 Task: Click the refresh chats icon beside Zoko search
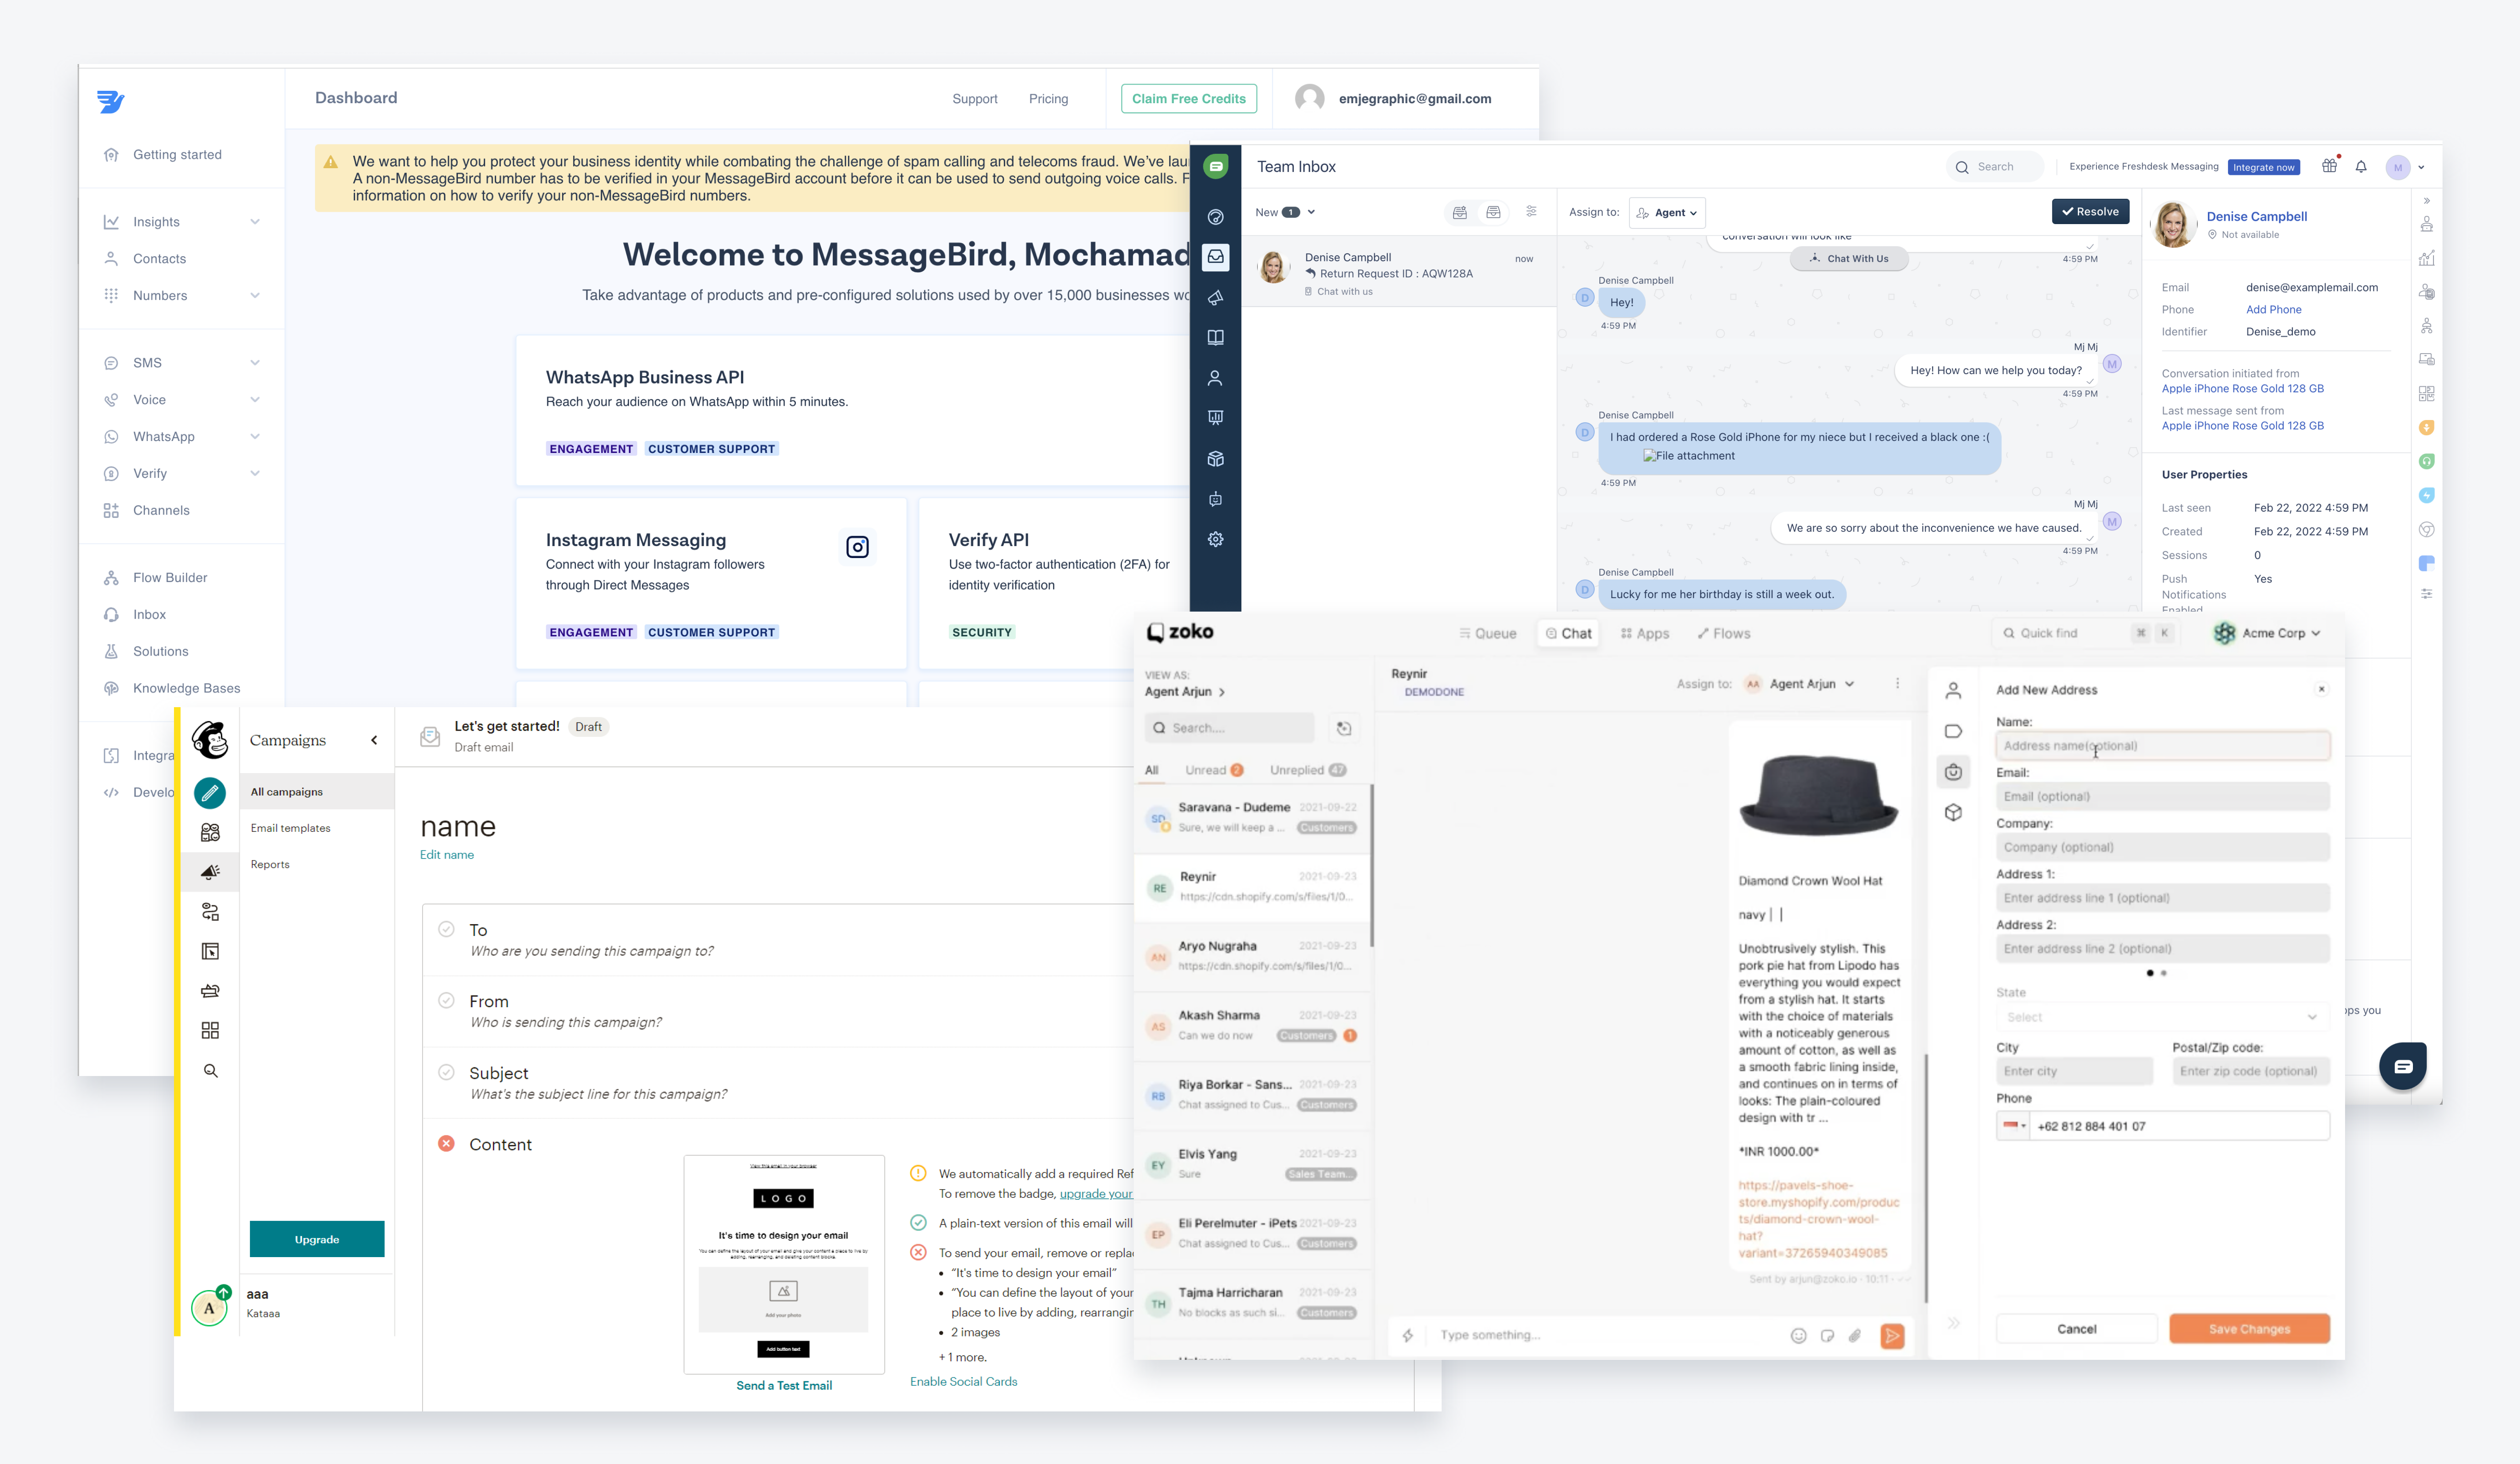coord(1343,729)
